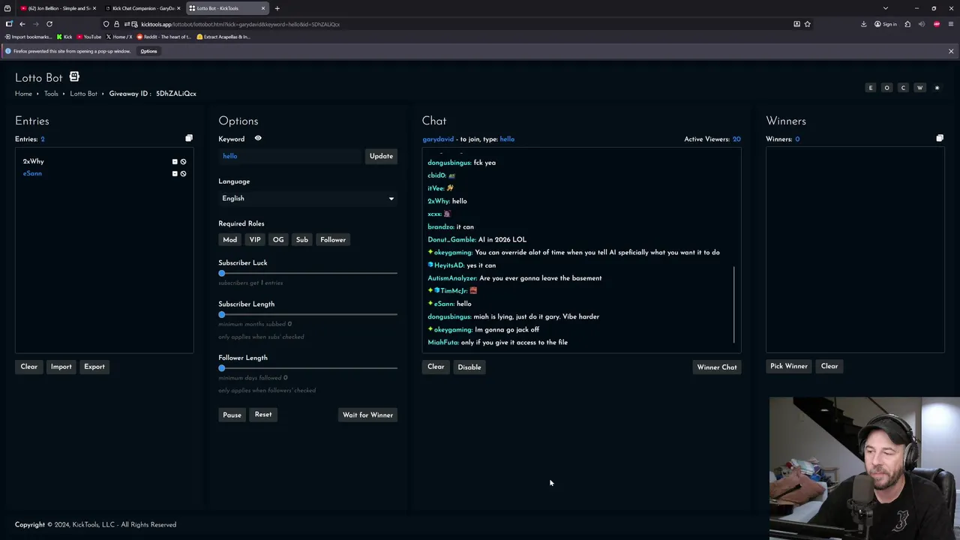Image resolution: width=960 pixels, height=540 pixels.
Task: Click the site shield tracking protection icon
Action: pos(106,24)
